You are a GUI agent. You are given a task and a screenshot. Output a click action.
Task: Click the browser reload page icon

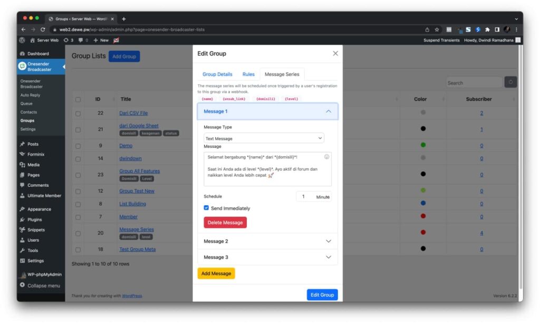[x=43, y=30]
